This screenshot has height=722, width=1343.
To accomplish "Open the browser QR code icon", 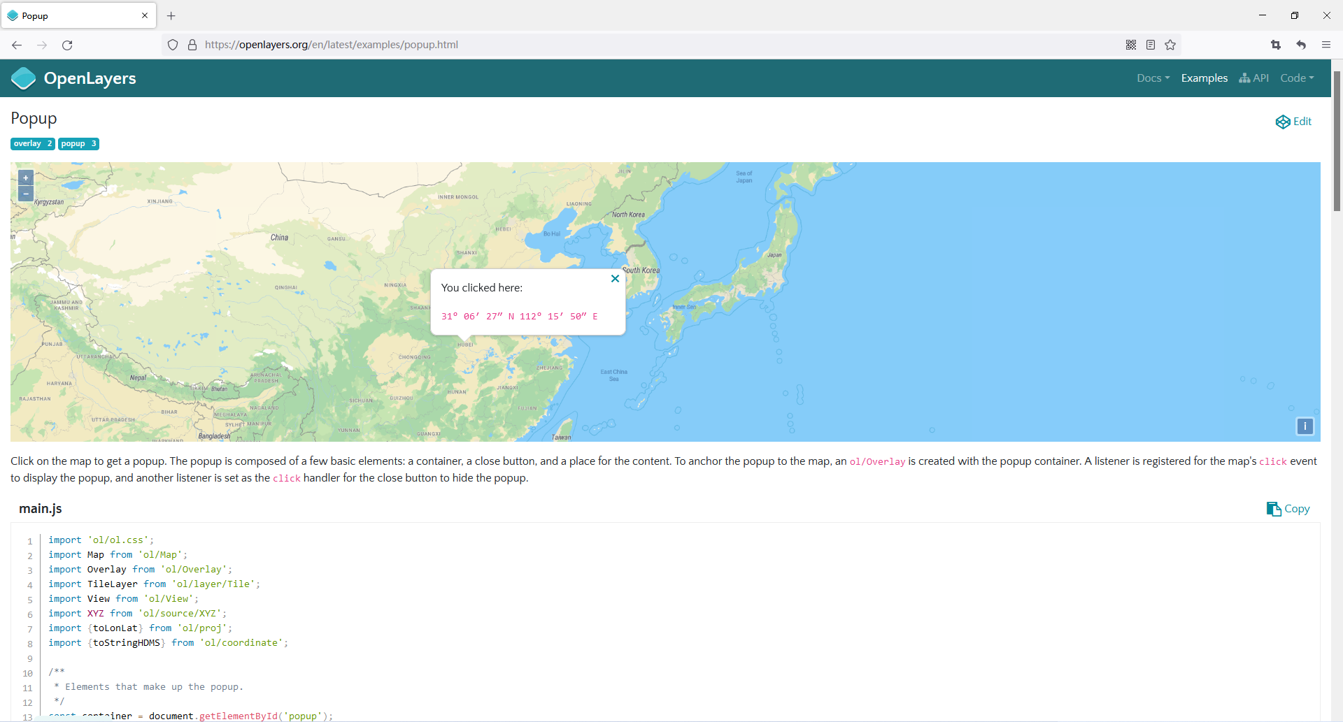I will 1131,45.
